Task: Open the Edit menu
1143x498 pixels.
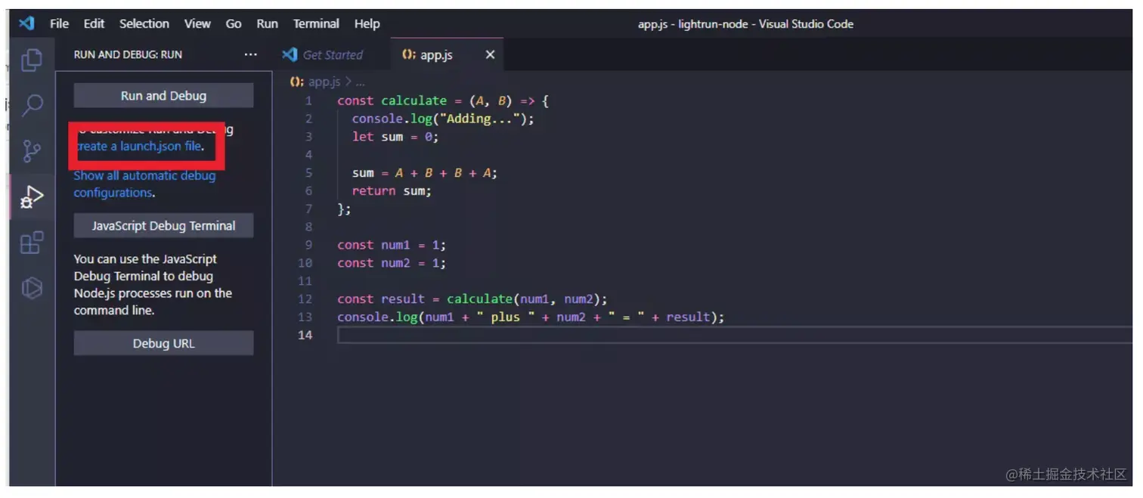Action: (94, 23)
